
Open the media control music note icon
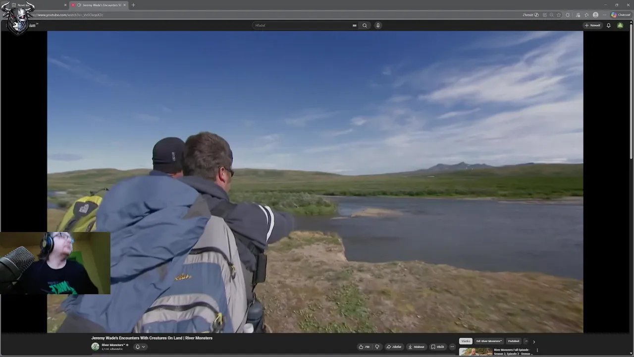point(578,15)
